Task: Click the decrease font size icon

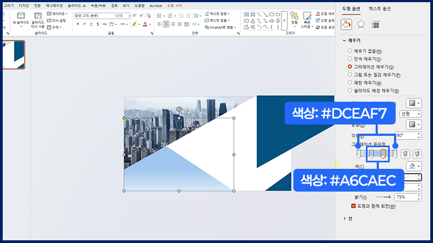Action: click(x=141, y=16)
